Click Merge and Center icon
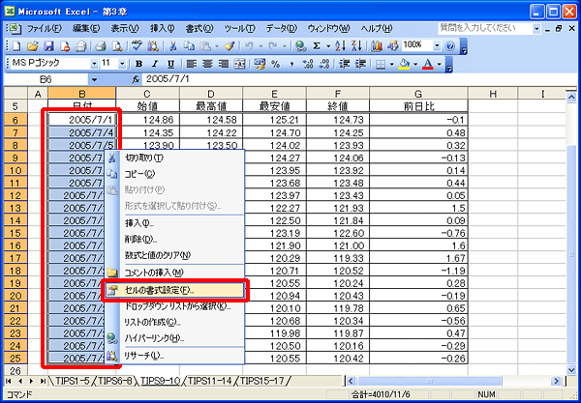Image resolution: width=581 pixels, height=403 pixels. (240, 65)
